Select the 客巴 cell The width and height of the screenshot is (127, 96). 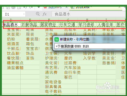[x=68, y=77]
